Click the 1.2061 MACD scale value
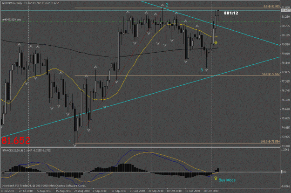 coord(285,150)
